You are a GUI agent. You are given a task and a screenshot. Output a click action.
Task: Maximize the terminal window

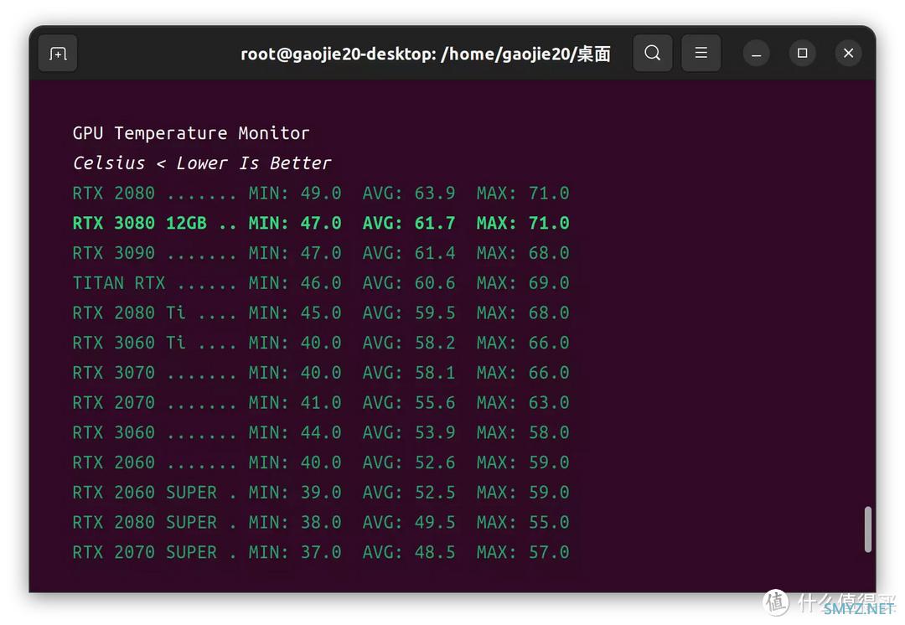pyautogui.click(x=802, y=53)
